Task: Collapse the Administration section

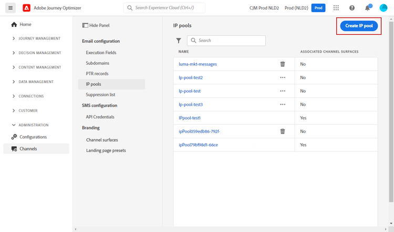Action: 14,125
